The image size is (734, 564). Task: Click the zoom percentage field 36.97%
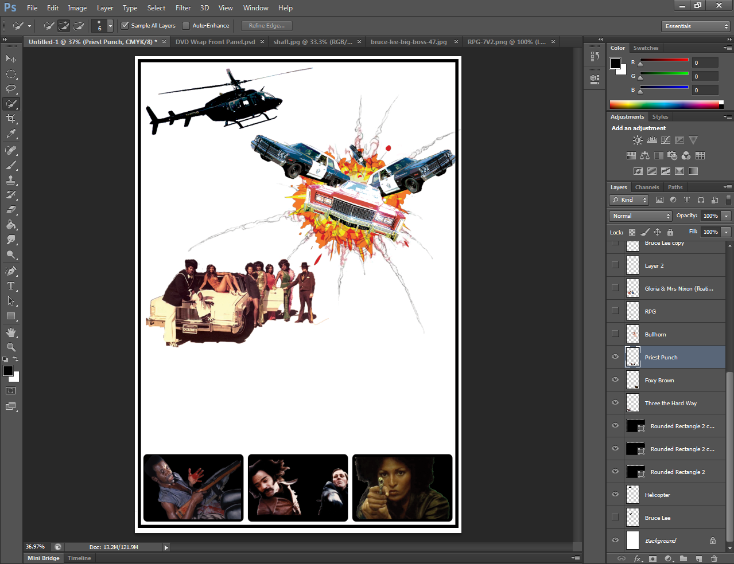(x=36, y=547)
